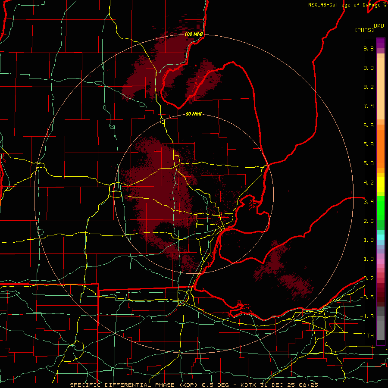Click the 100 NMI range ring label
Viewport: 388px width, 388px height.
194,34
